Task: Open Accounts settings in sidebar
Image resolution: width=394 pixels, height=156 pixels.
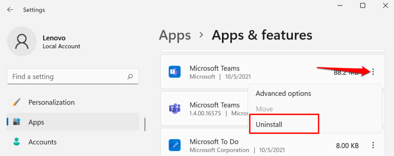Action: pyautogui.click(x=42, y=142)
